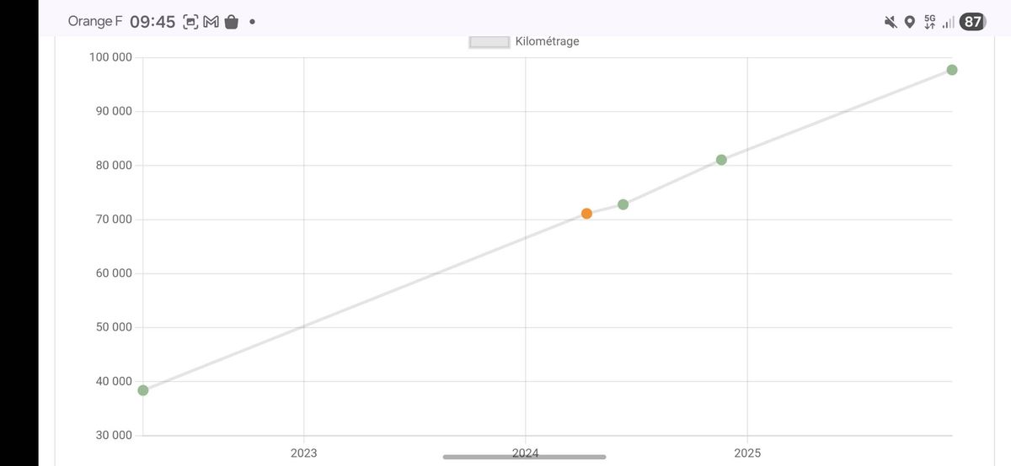
Task: Click the 50 000 y-axis label
Action: pos(114,327)
